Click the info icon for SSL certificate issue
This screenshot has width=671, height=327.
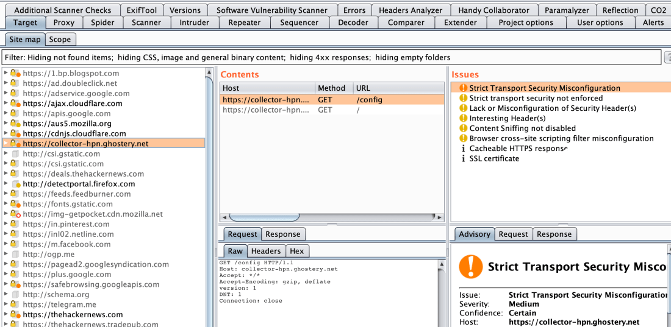tap(463, 158)
